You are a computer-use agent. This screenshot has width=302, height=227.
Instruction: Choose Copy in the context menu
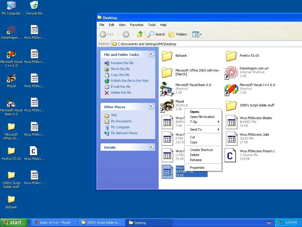click(x=203, y=142)
